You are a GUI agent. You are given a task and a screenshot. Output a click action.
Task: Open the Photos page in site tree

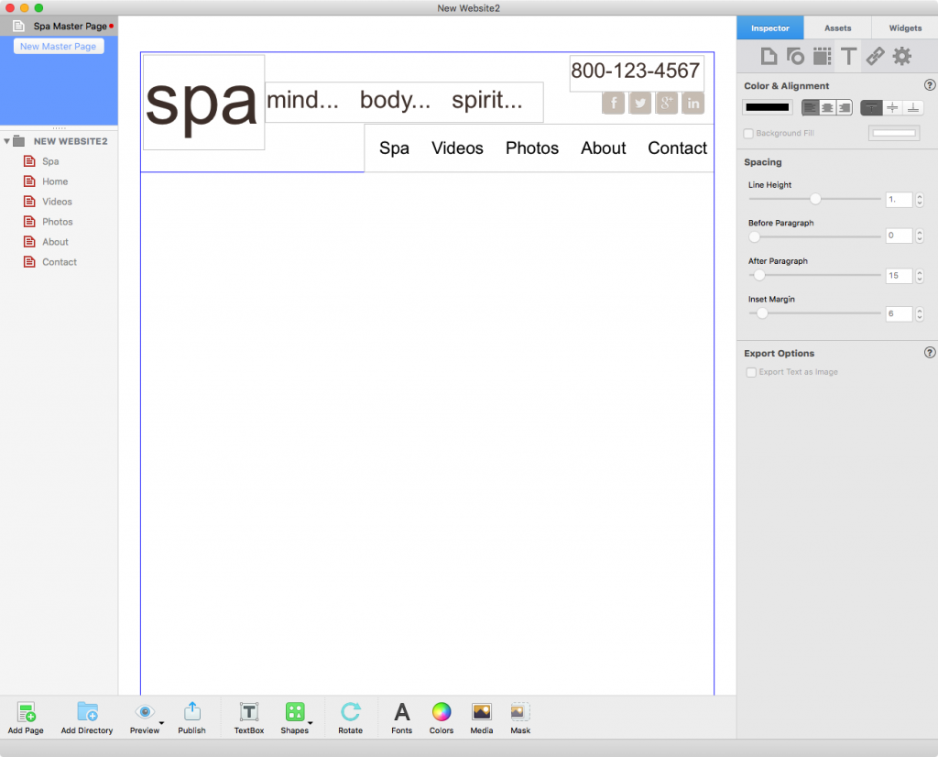[x=58, y=222]
